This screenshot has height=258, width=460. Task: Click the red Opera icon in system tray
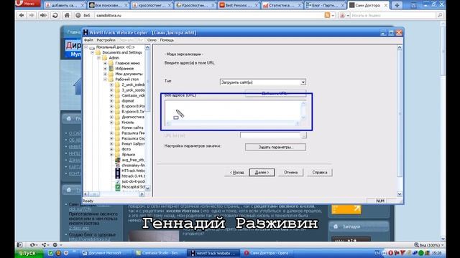point(390,253)
